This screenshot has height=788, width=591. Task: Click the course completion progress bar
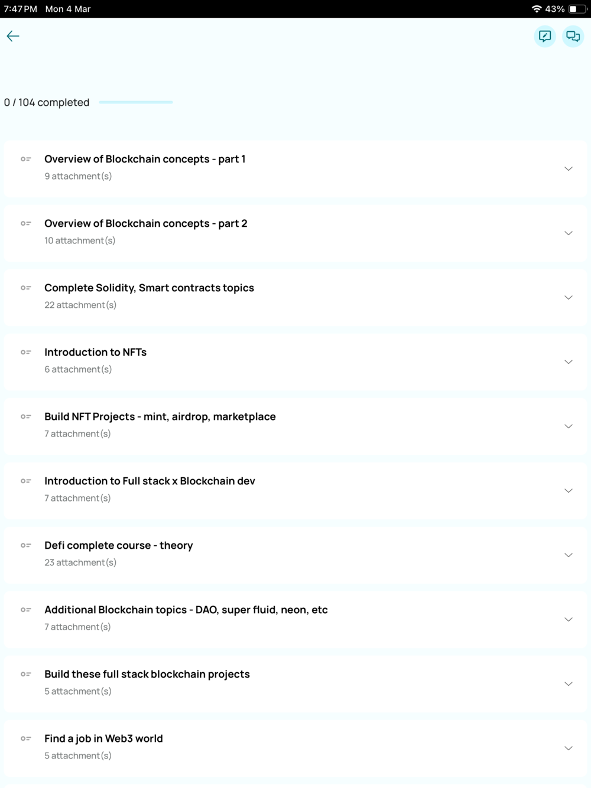136,102
